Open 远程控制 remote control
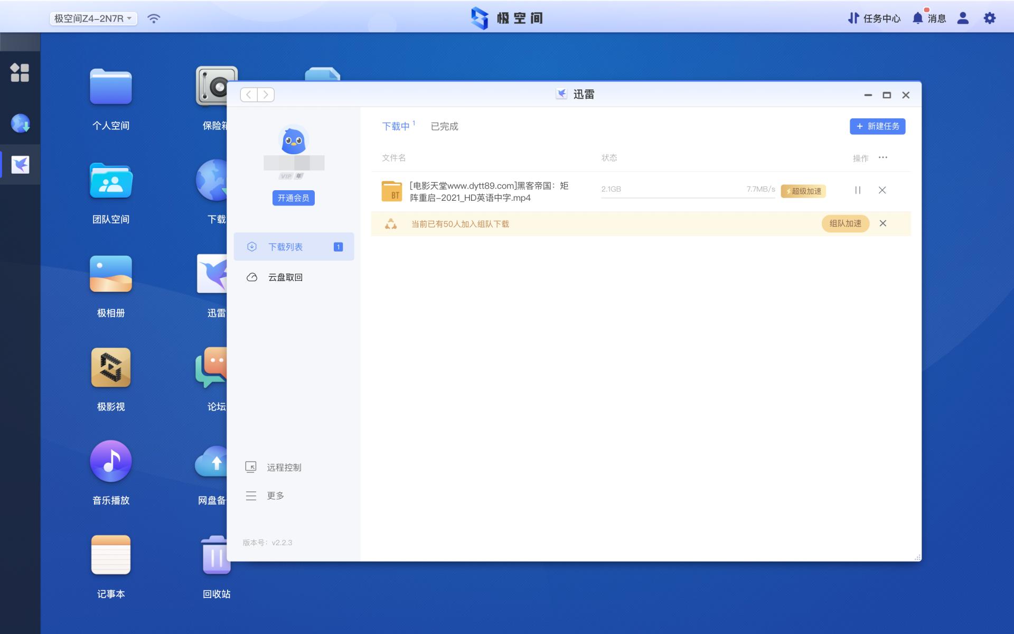Image resolution: width=1014 pixels, height=634 pixels. pyautogui.click(x=284, y=468)
